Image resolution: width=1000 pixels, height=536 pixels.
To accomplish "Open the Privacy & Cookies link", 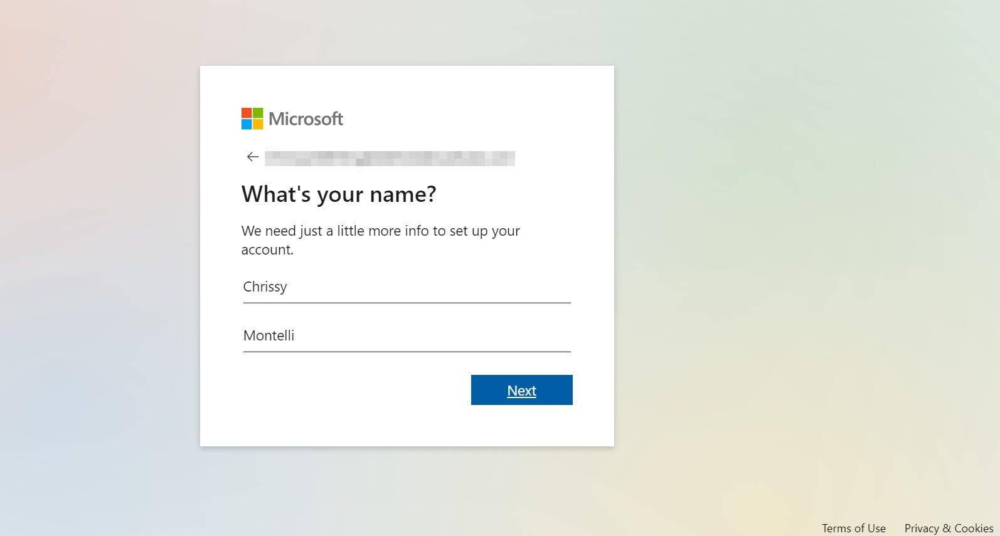I will [x=949, y=528].
